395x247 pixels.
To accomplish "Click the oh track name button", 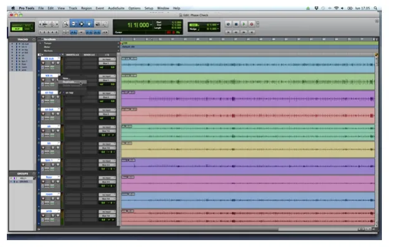I will 49,127.
